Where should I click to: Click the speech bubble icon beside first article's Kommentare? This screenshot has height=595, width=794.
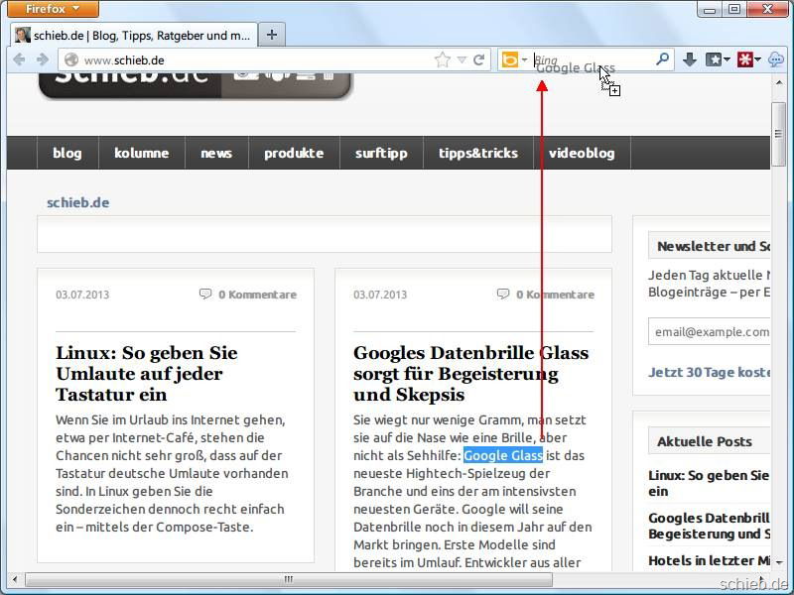pyautogui.click(x=205, y=294)
